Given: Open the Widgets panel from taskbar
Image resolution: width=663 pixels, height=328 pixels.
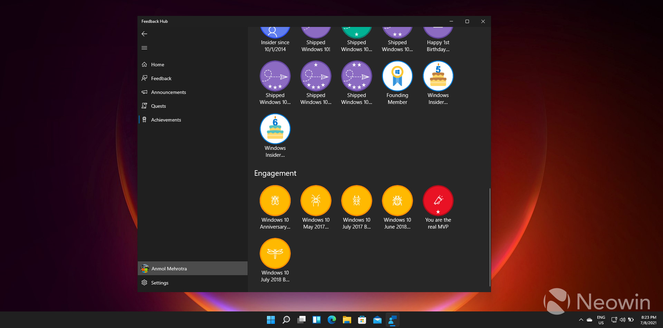Looking at the screenshot, I should (x=317, y=320).
